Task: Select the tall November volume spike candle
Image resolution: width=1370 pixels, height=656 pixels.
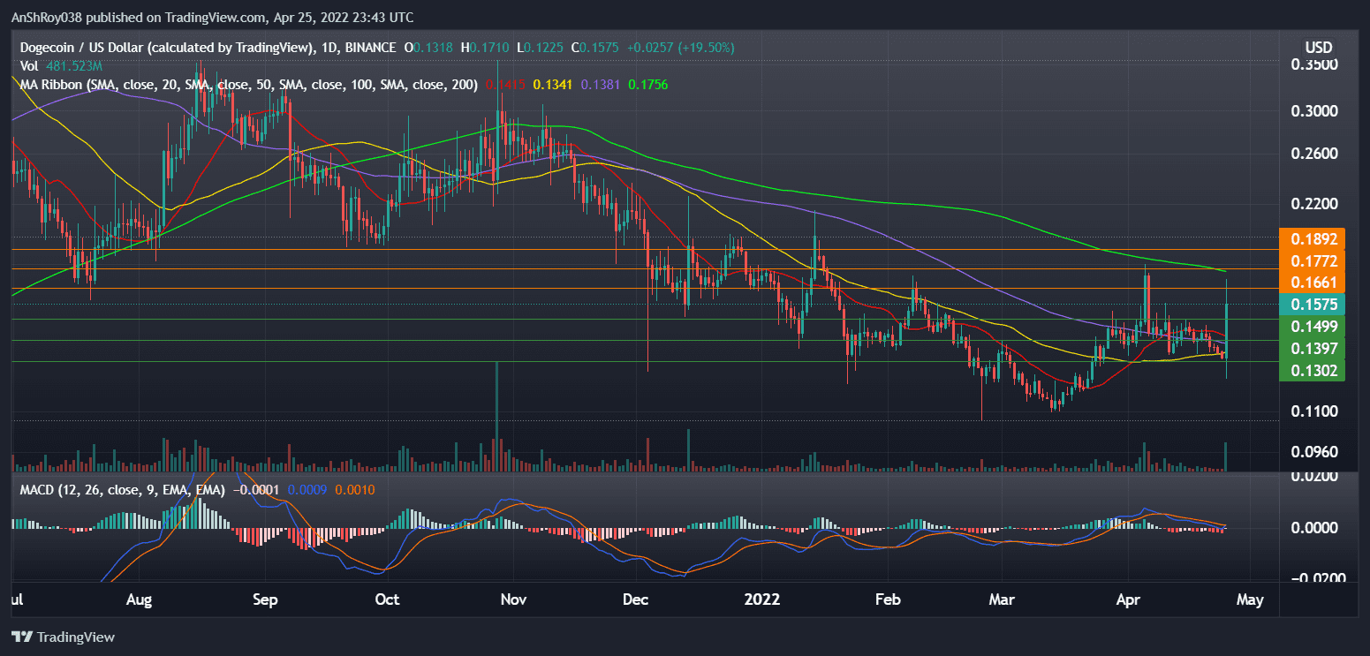Action: [496, 415]
